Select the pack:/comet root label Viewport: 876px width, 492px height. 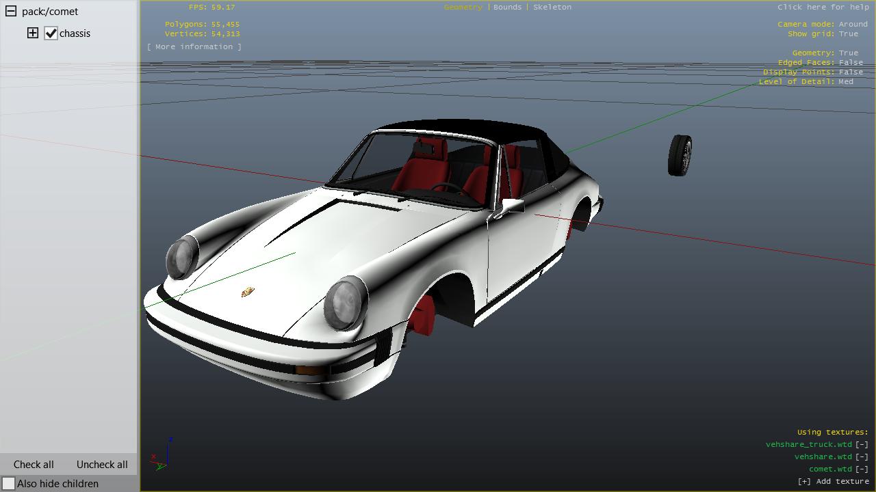tap(50, 12)
